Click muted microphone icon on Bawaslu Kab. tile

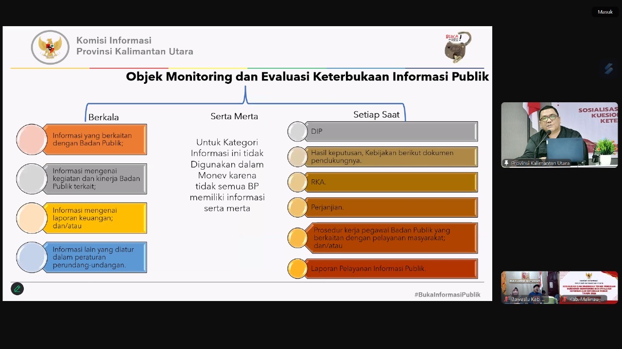pos(507,300)
